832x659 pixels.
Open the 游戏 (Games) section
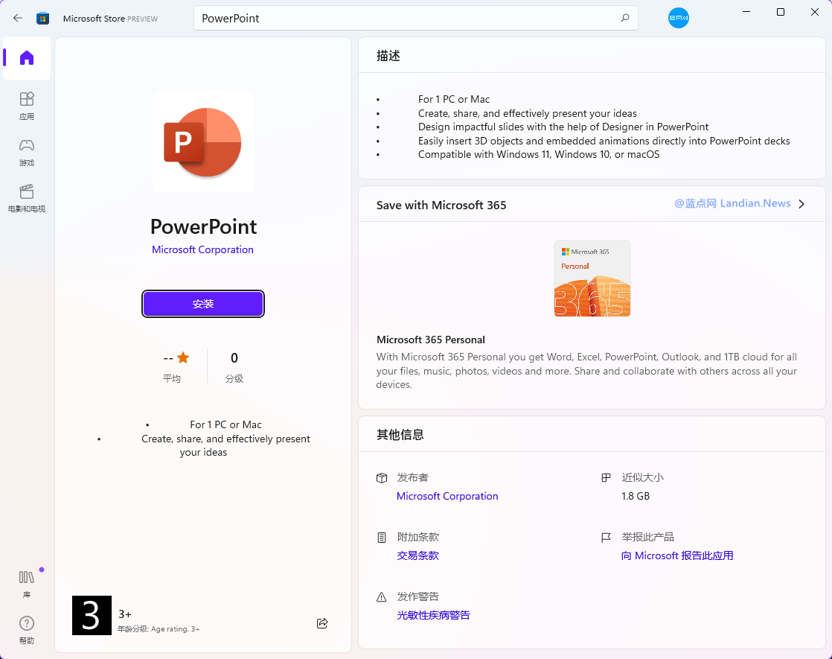27,151
